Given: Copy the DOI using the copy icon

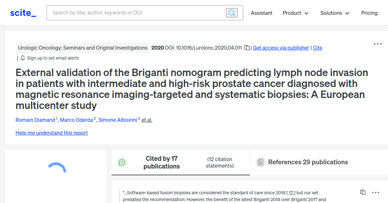Looking at the screenshot, I should coord(246,47).
